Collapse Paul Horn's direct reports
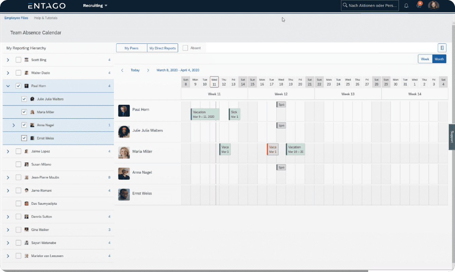 tap(8, 86)
